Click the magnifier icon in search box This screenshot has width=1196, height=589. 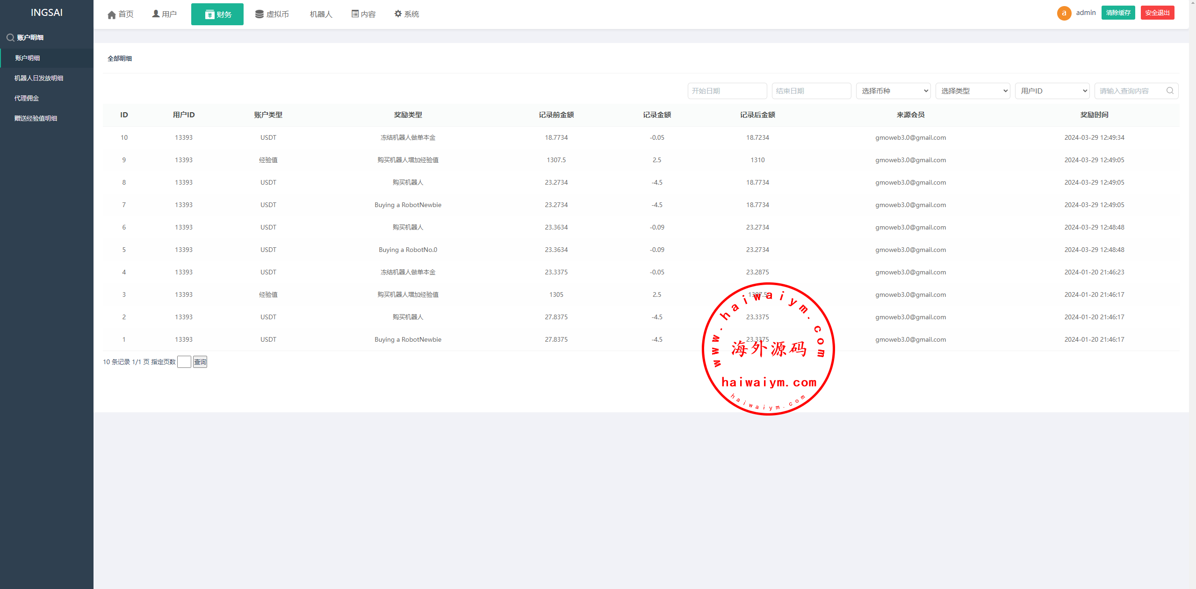[x=1170, y=91]
